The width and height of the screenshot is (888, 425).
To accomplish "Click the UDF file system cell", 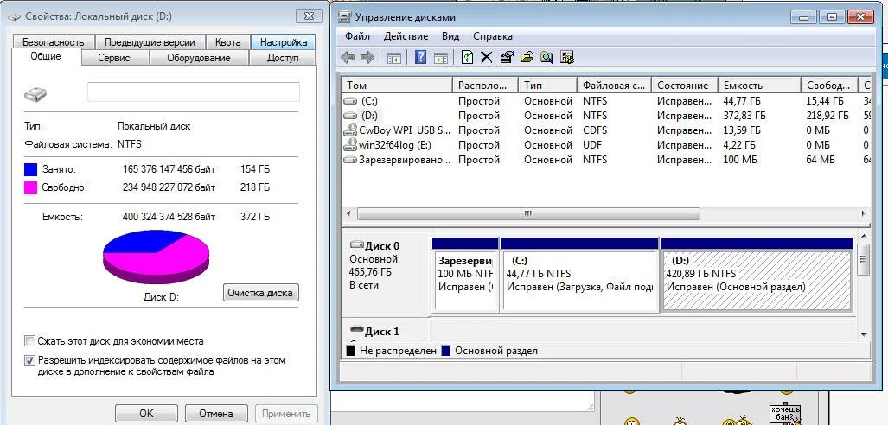I will point(591,145).
